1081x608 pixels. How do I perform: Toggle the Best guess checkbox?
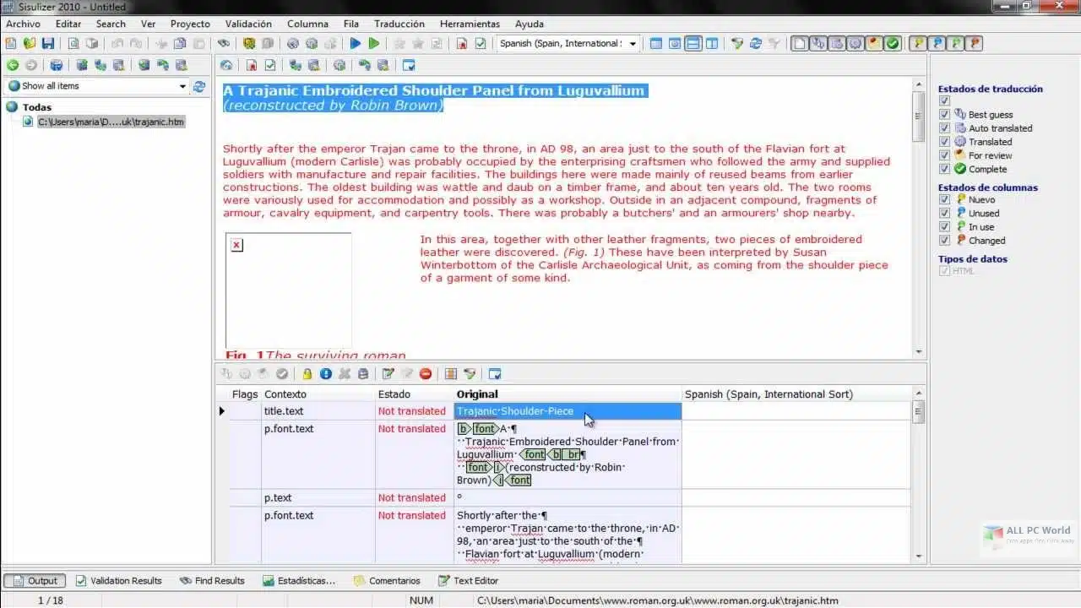tap(945, 114)
